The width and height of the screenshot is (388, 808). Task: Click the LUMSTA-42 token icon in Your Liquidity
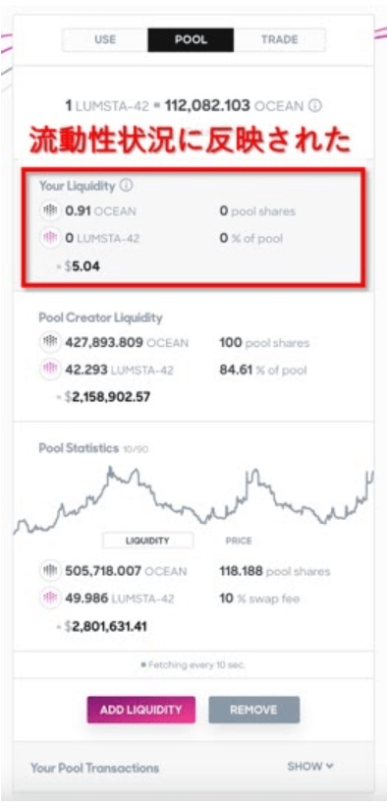coord(50,238)
